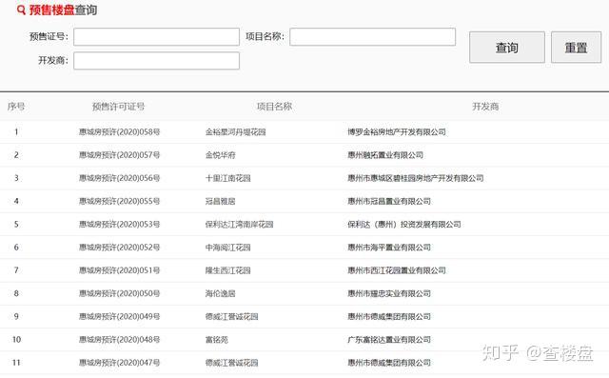The image size is (609, 378).
Task: Select permit 惠城房预许(2020)051号
Action: pyautogui.click(x=120, y=270)
